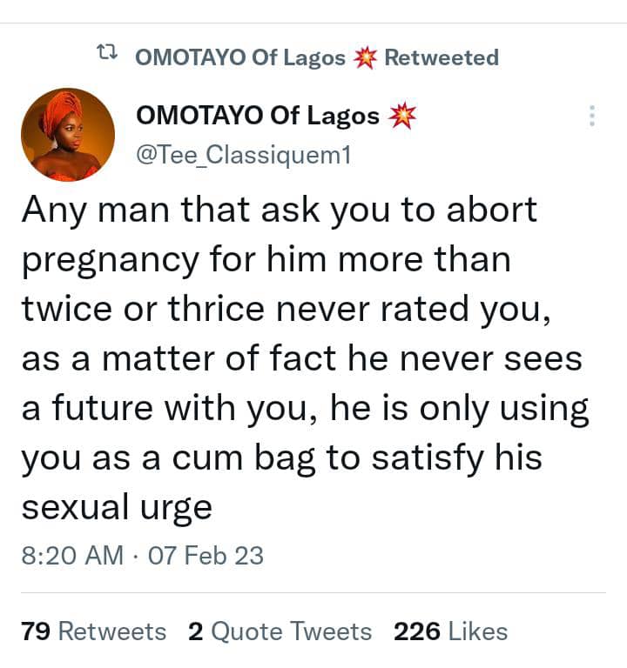Click the tweet line starting 'Any man that'
The image size is (627, 668).
[x=279, y=210]
